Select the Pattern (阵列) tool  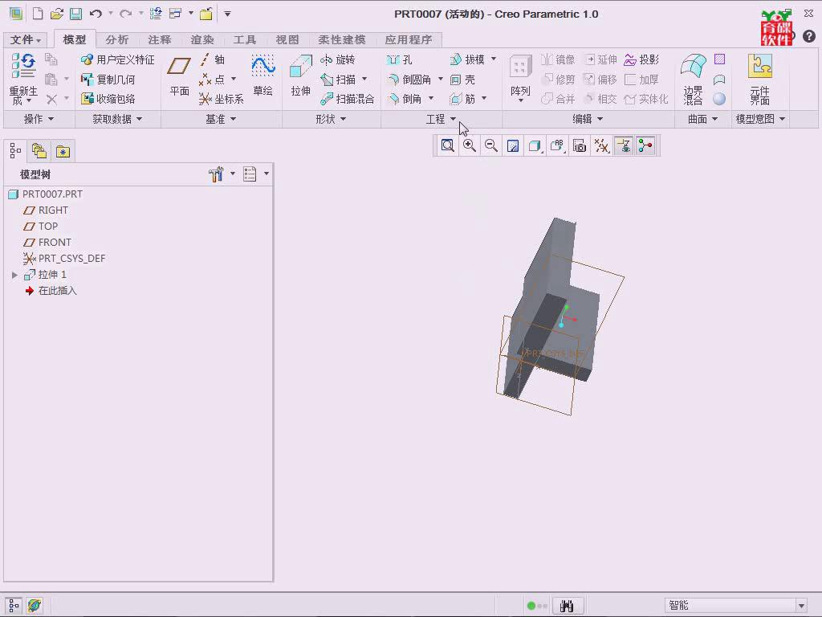(x=520, y=78)
